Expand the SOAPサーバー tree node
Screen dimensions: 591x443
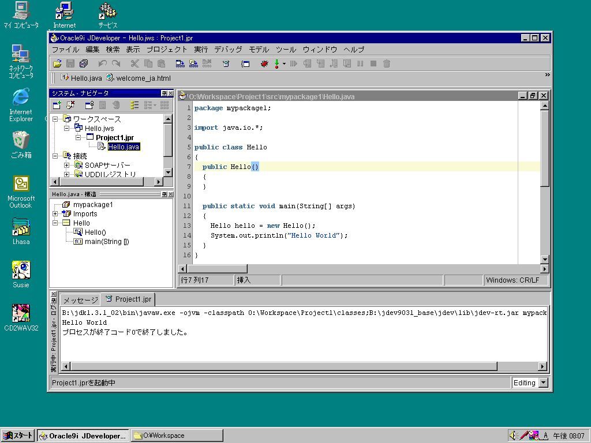pos(67,165)
